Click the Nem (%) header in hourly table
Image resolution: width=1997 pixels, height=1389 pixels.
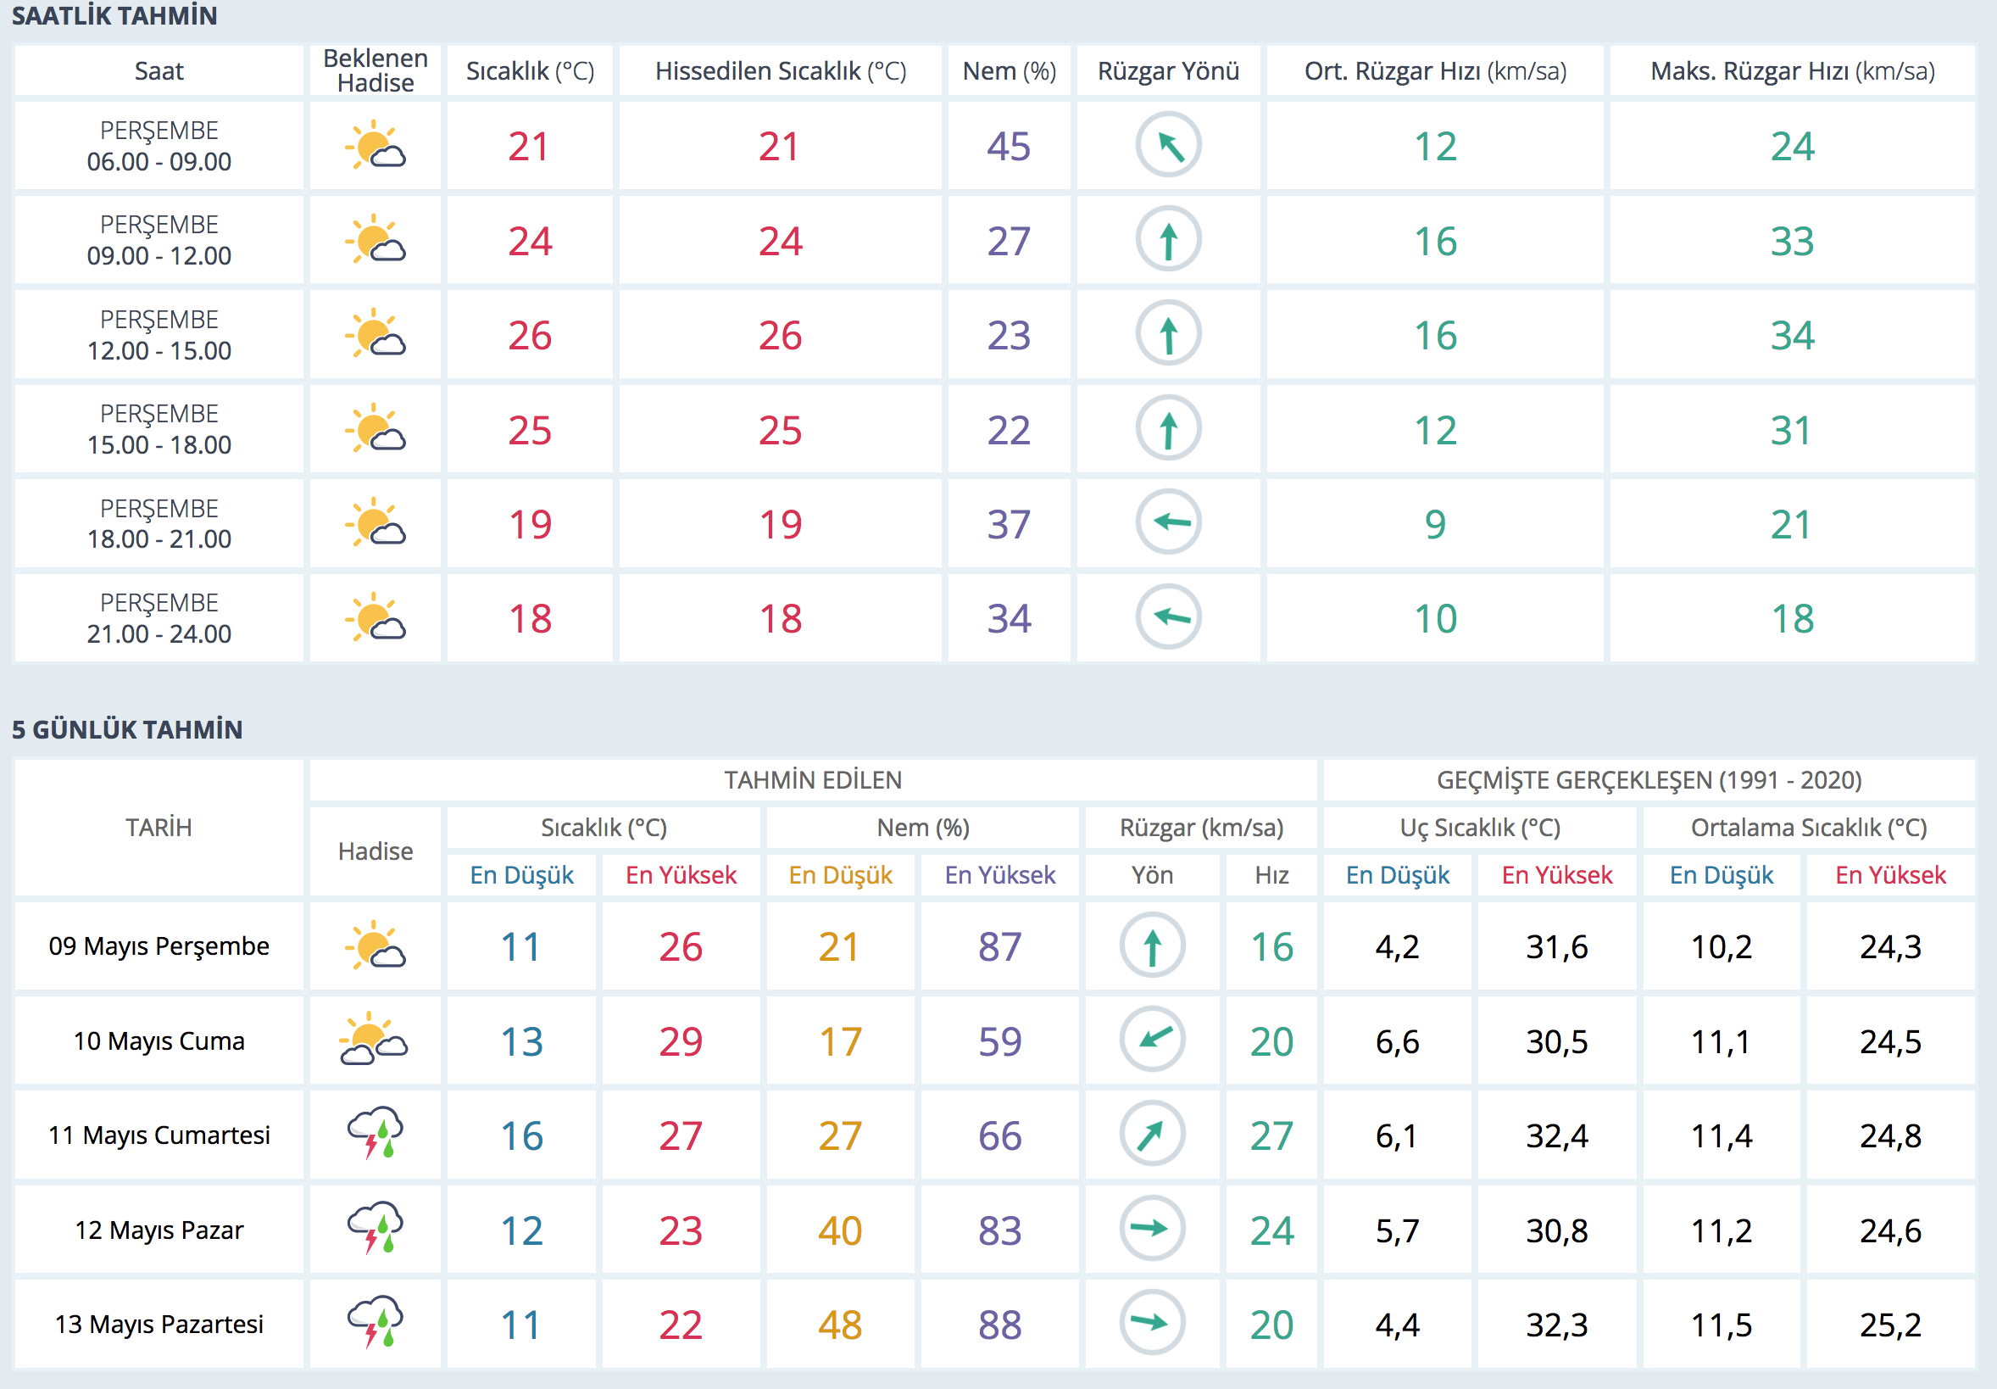(1009, 71)
